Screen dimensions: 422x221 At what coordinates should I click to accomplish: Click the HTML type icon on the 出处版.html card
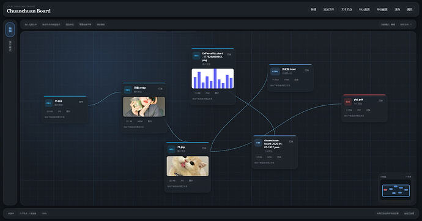coord(275,72)
